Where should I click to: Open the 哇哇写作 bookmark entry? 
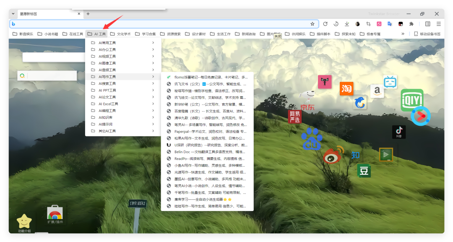click(x=207, y=206)
